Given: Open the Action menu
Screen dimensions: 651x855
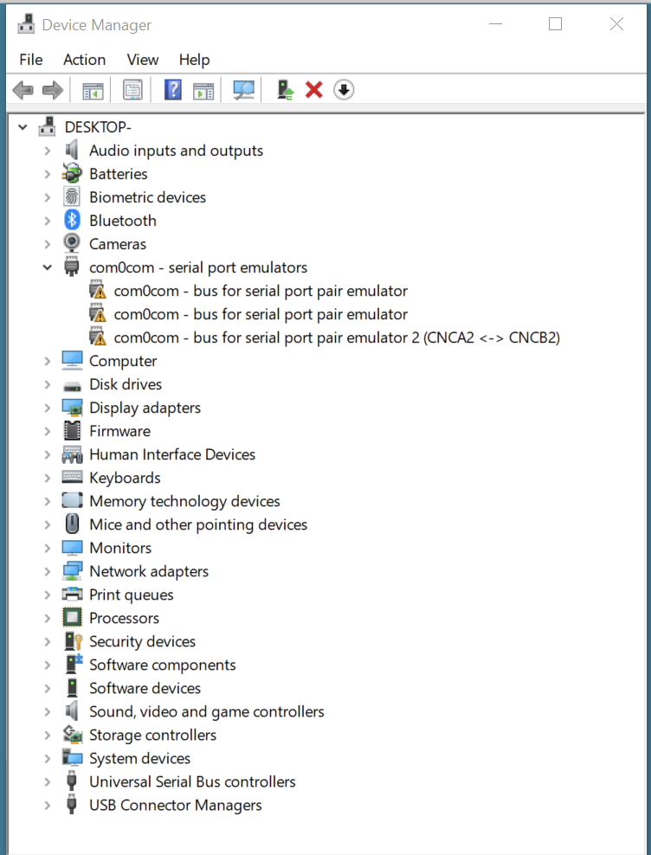Looking at the screenshot, I should [x=84, y=60].
